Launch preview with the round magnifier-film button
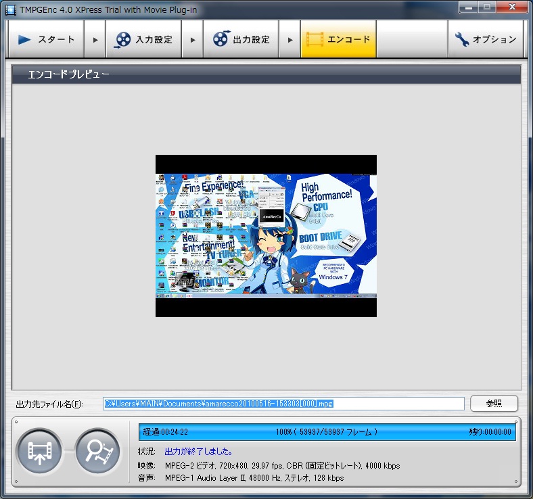Viewport: 533px width, 499px height. 98,451
